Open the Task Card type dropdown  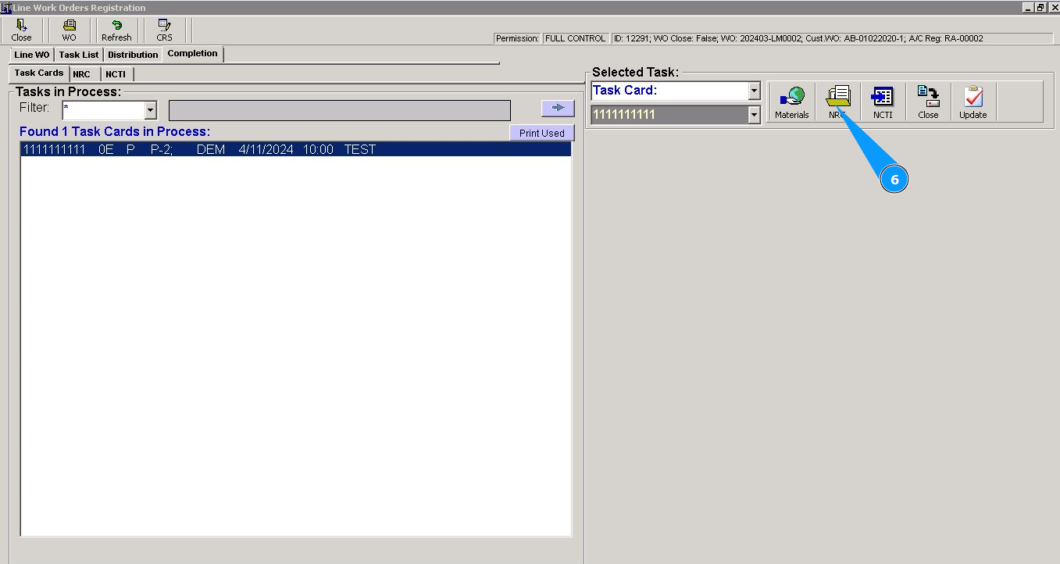pos(754,91)
